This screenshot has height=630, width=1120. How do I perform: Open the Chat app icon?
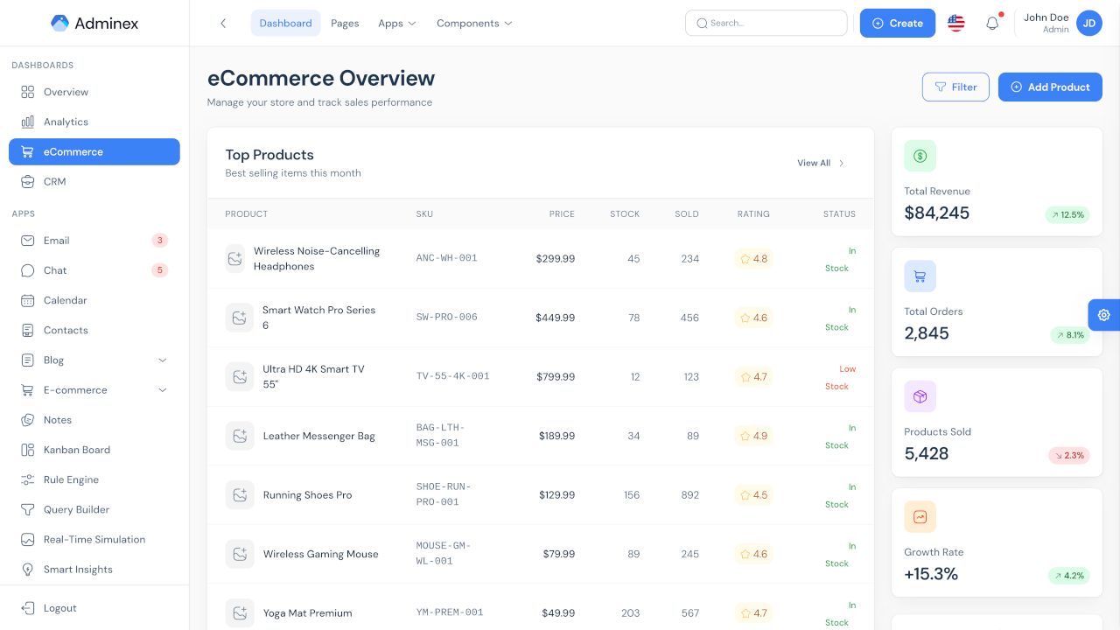(28, 270)
